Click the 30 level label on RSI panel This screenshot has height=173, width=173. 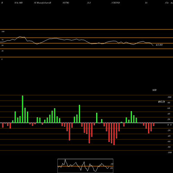click(2, 51)
